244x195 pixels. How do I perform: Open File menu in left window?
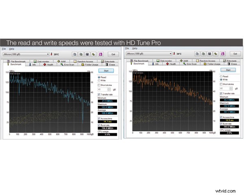[x=3, y=48]
